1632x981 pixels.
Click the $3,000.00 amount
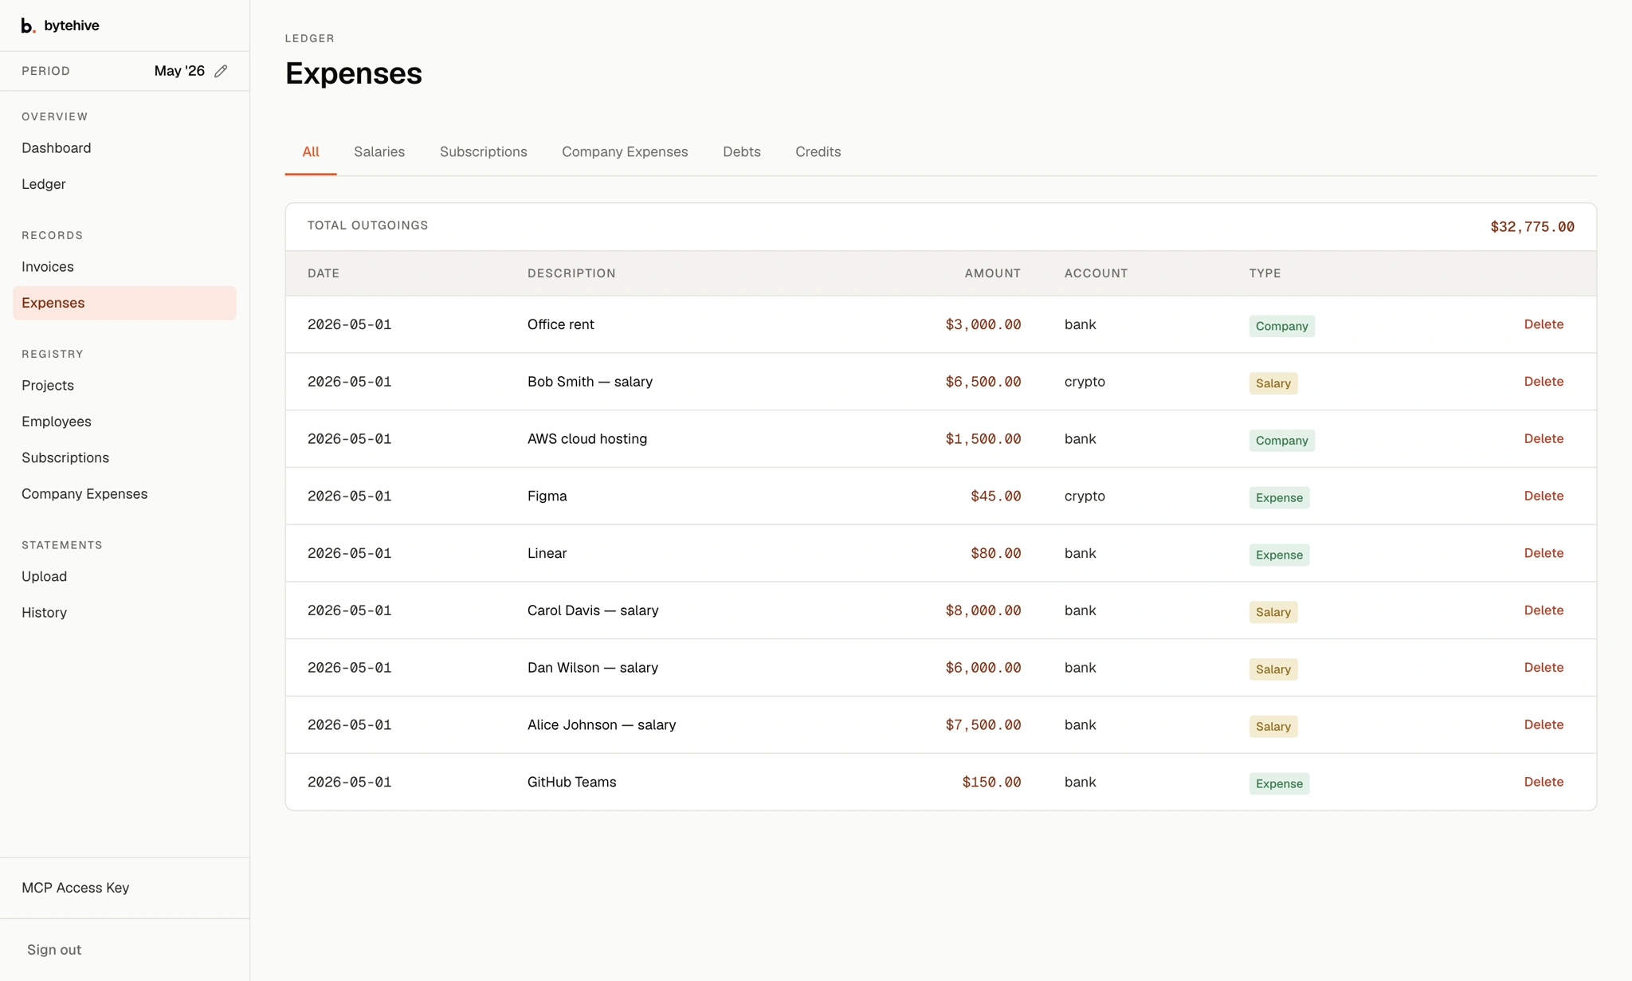[983, 324]
